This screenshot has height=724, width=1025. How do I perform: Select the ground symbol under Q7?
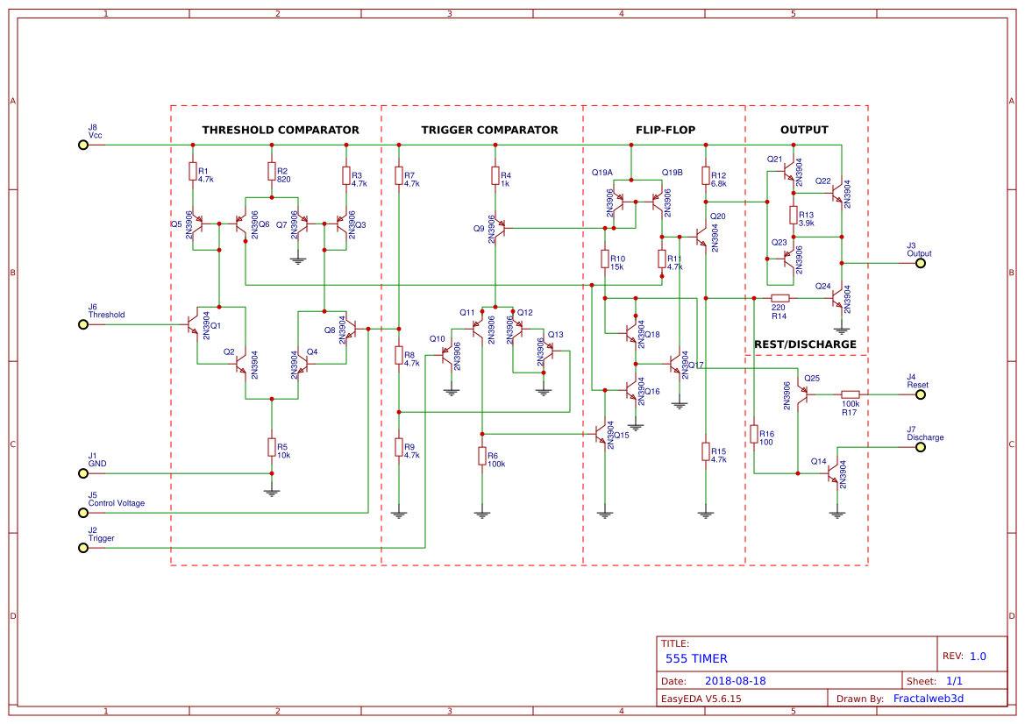(297, 260)
